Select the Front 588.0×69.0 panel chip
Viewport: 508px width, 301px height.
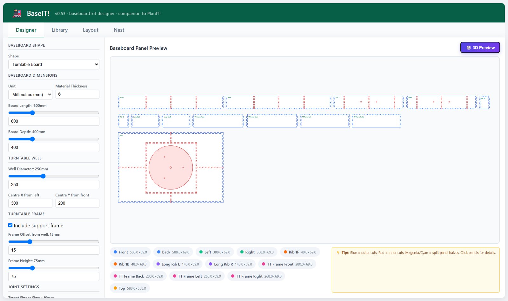(130, 252)
